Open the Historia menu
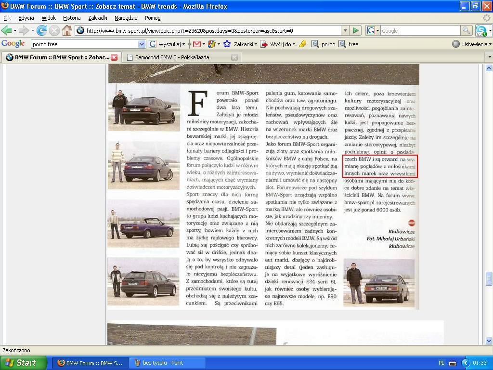Screen dimensions: 493x370 72,18
